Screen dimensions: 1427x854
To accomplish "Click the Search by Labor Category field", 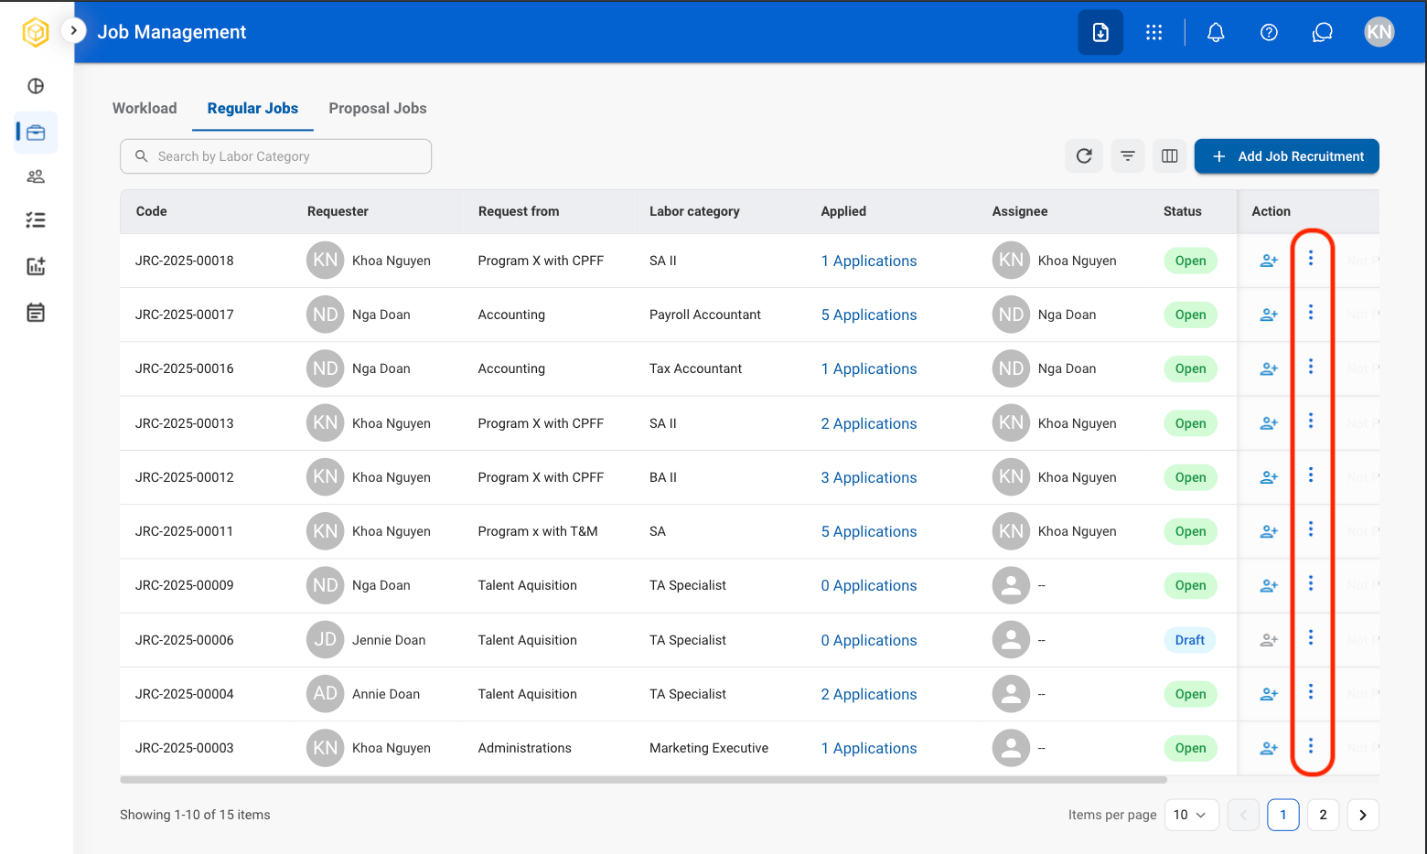I will click(x=275, y=156).
